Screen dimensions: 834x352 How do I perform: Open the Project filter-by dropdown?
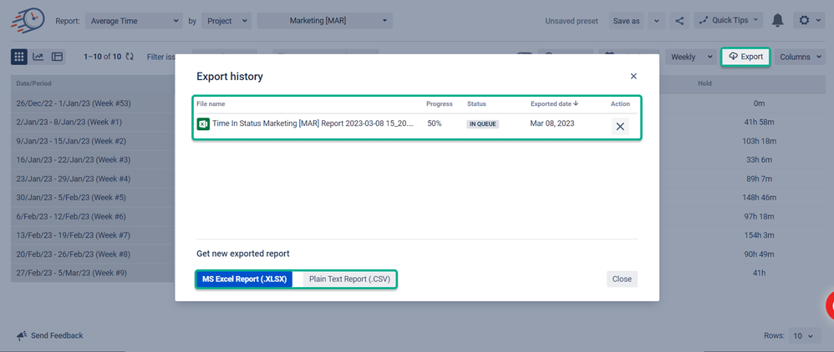(x=226, y=21)
